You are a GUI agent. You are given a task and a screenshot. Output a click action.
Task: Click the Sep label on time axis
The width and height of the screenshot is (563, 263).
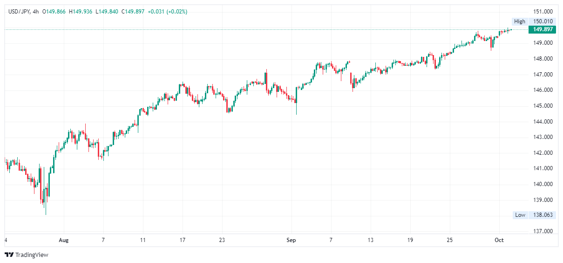point(292,241)
